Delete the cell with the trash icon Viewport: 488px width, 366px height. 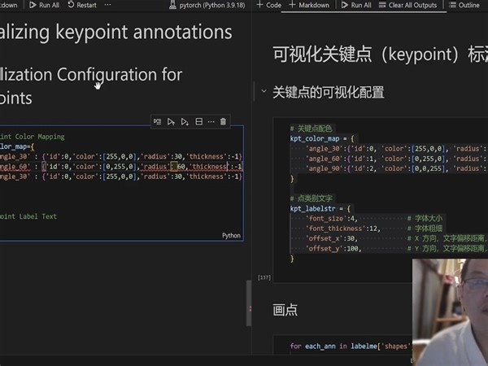point(223,122)
